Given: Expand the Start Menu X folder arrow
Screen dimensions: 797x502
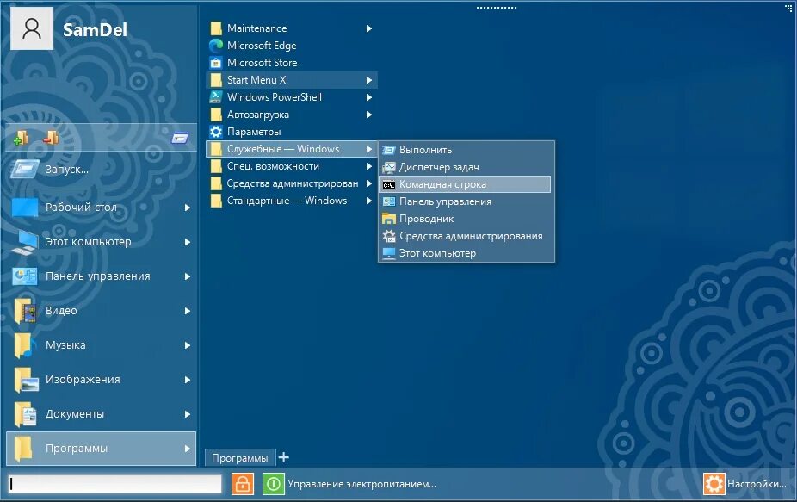Looking at the screenshot, I should click(x=369, y=80).
